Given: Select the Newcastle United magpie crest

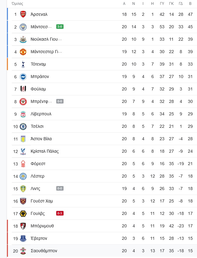Looking at the screenshot, I should [23, 39].
